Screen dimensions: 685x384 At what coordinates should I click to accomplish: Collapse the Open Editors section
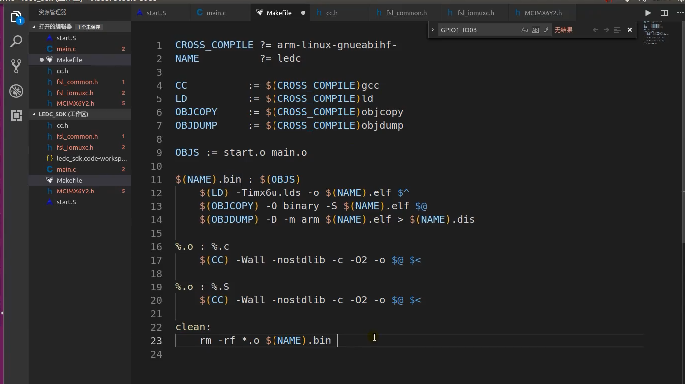[x=34, y=26]
